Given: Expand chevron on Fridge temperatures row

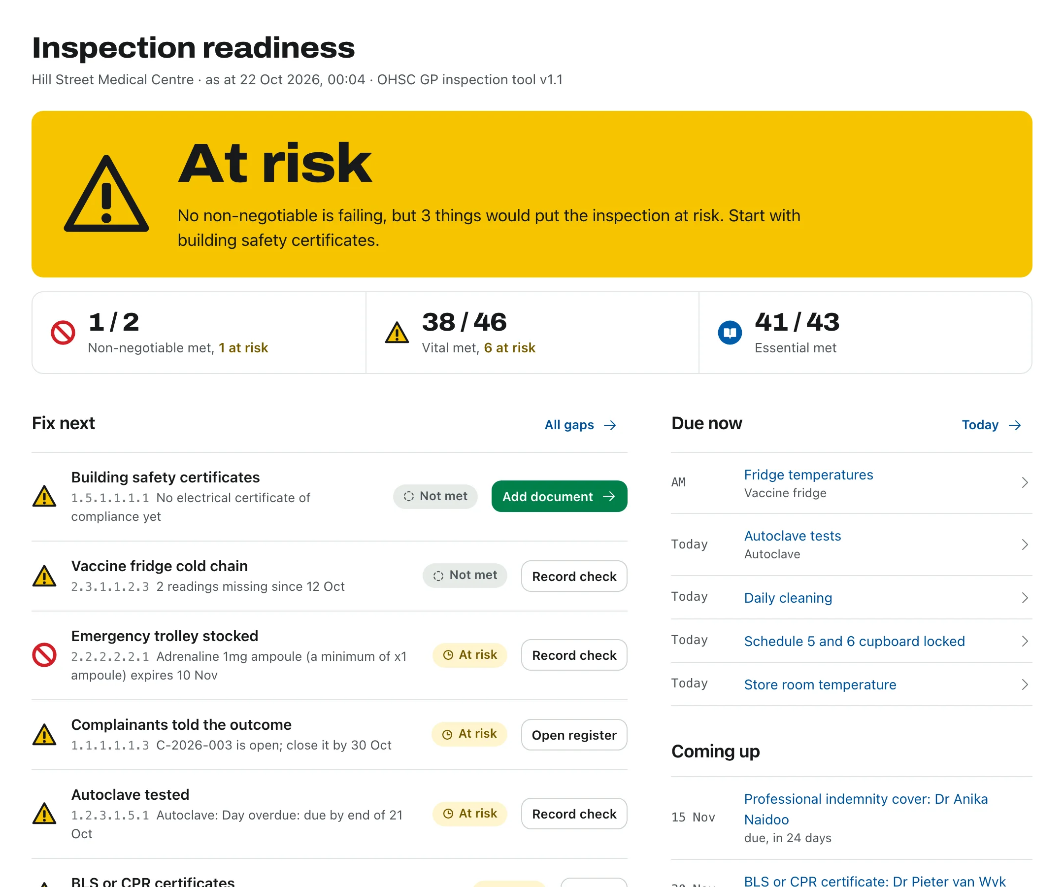Looking at the screenshot, I should pos(1025,482).
